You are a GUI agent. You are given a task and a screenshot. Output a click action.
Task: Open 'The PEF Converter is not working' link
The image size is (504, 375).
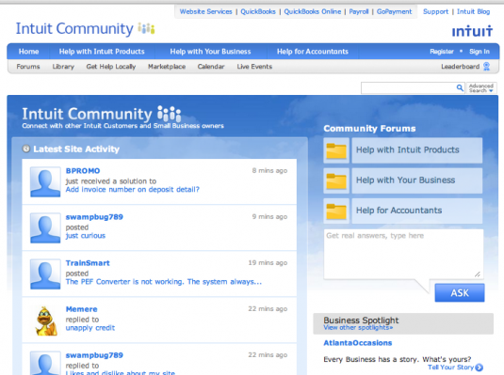tap(164, 282)
